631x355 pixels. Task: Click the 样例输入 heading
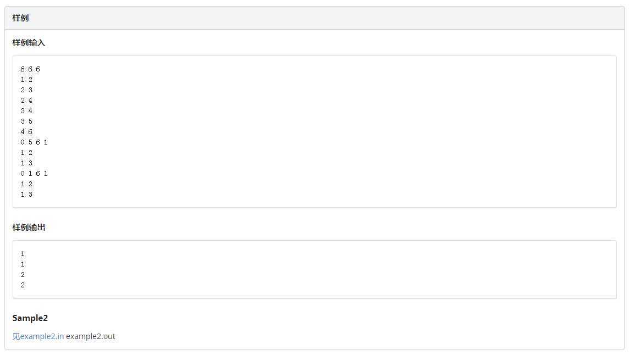click(29, 43)
